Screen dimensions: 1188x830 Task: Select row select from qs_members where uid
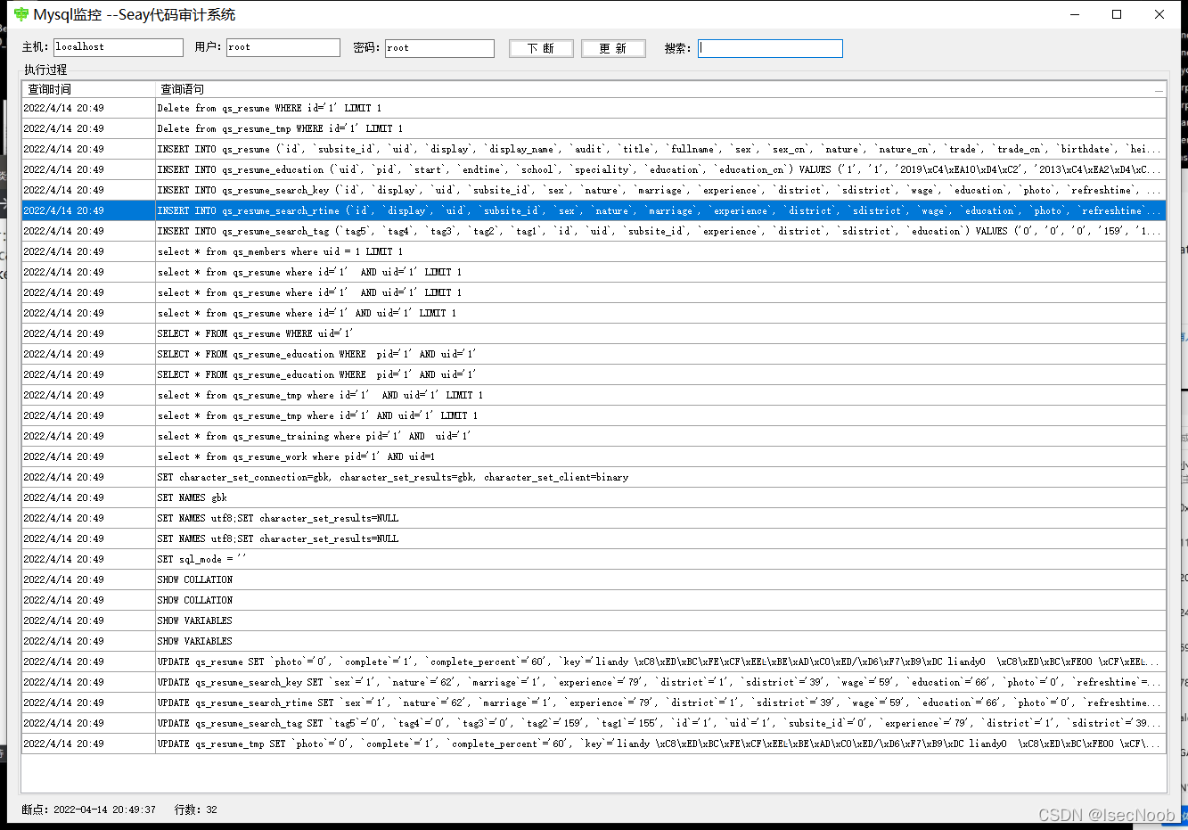pyautogui.click(x=594, y=251)
